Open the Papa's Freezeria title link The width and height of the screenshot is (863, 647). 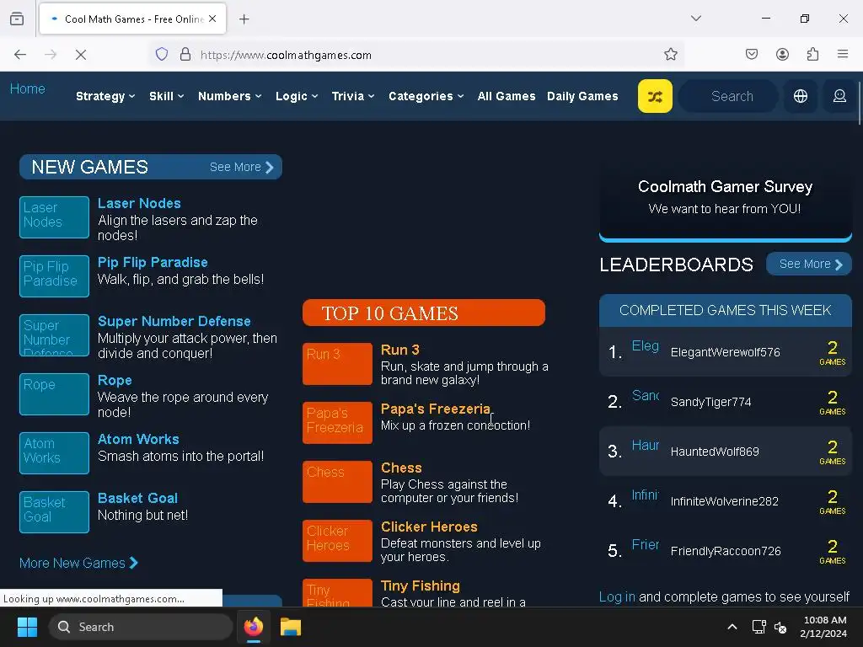(436, 409)
